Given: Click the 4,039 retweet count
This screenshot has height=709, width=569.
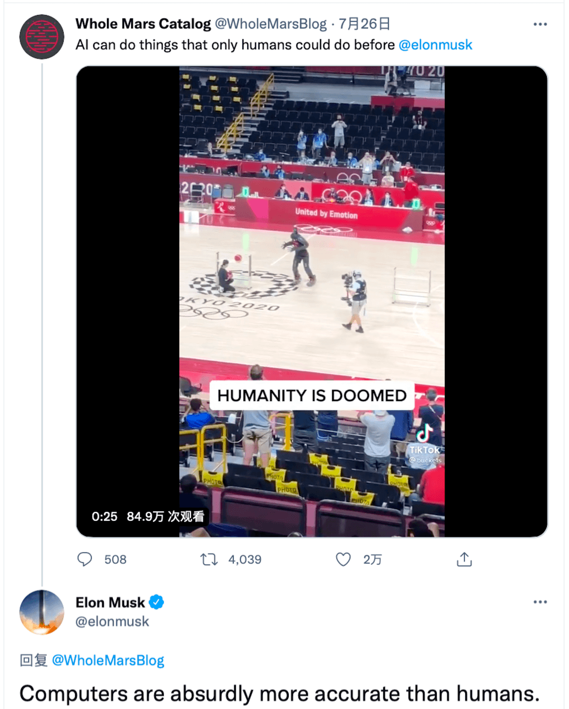Looking at the screenshot, I should [245, 559].
